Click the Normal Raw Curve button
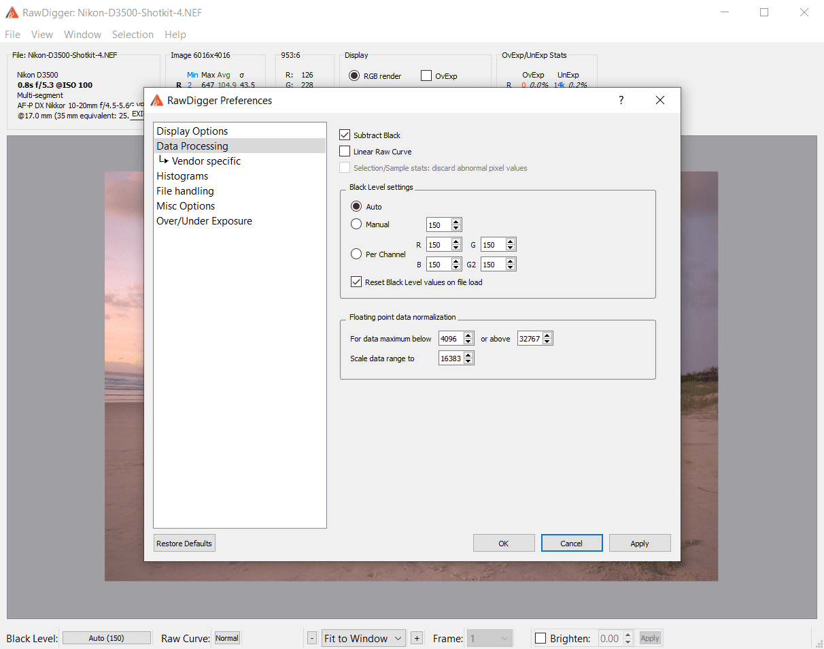The width and height of the screenshot is (824, 649). click(227, 638)
